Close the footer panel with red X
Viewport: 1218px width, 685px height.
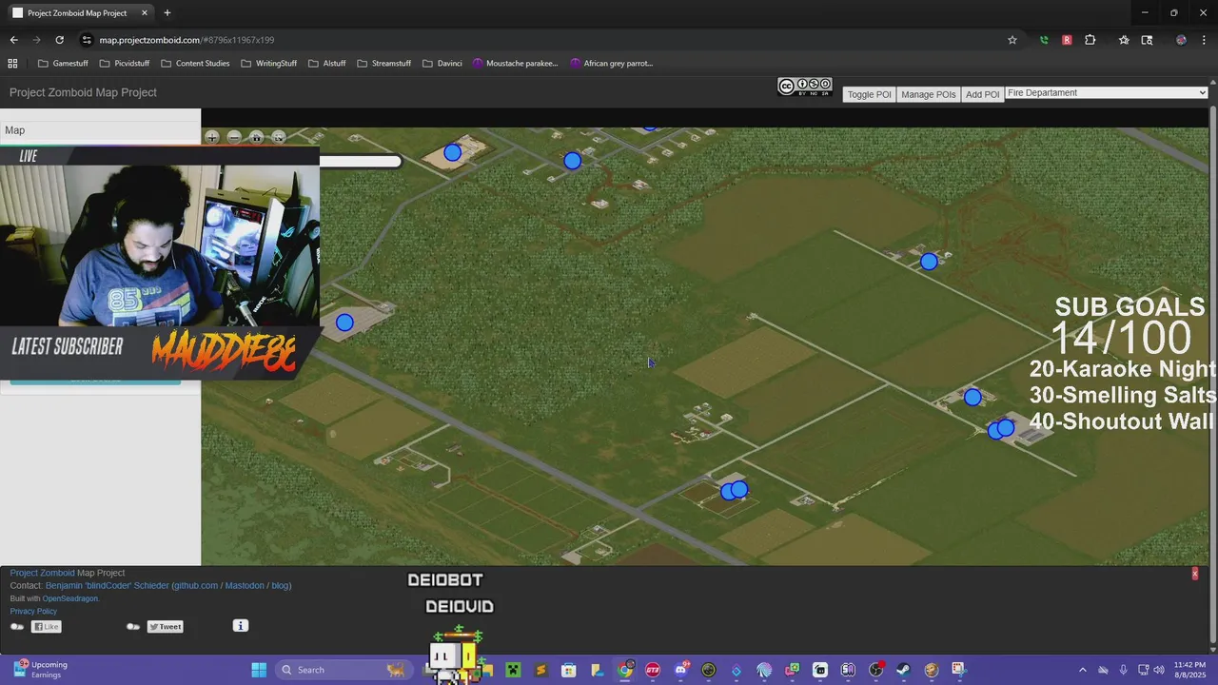tap(1195, 574)
